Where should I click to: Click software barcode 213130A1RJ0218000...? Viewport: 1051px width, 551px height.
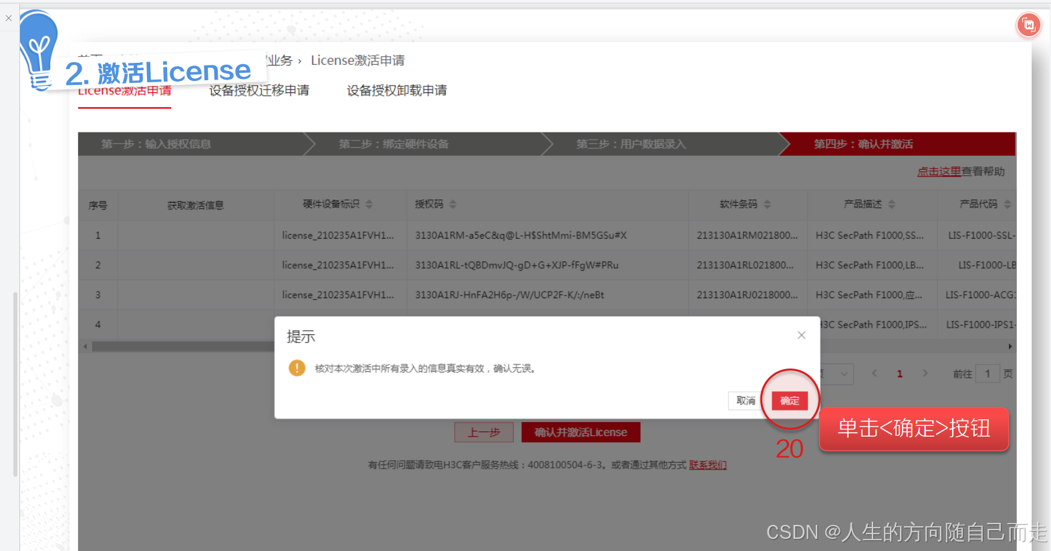coord(747,295)
